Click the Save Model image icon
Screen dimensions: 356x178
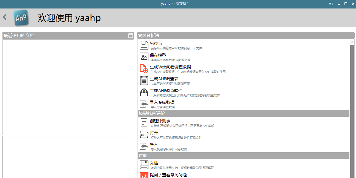[144, 57]
